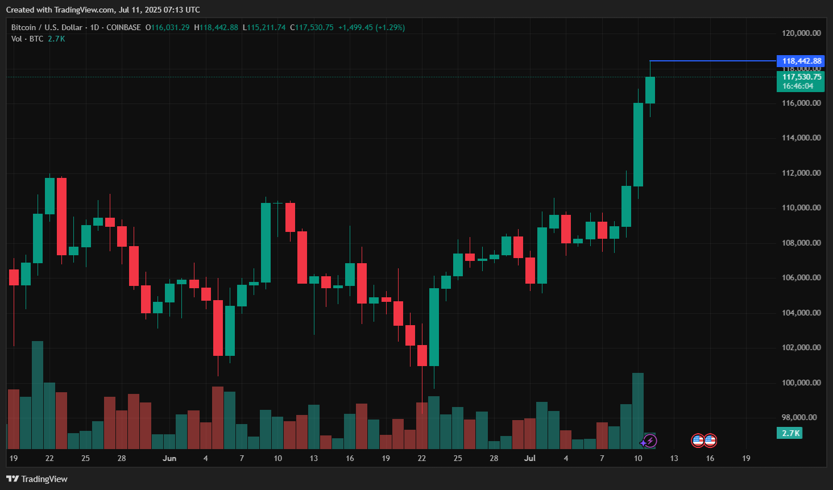Click the 2.7K volume value beside Vol · BTC
The height and width of the screenshot is (490, 833).
point(56,39)
